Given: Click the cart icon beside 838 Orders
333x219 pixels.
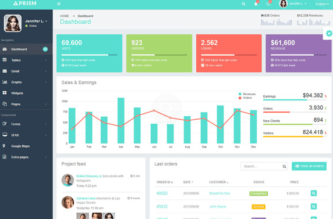Looking at the screenshot, I should (x=262, y=16).
